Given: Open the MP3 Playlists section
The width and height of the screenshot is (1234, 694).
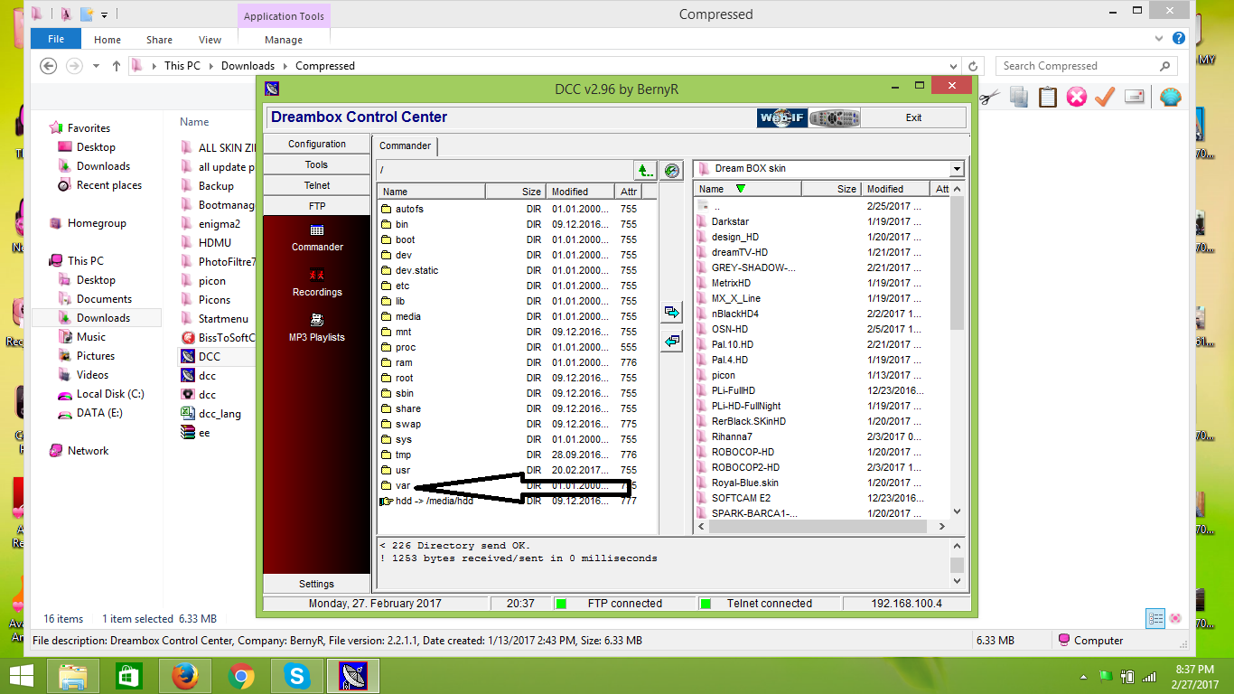Looking at the screenshot, I should click(x=317, y=328).
